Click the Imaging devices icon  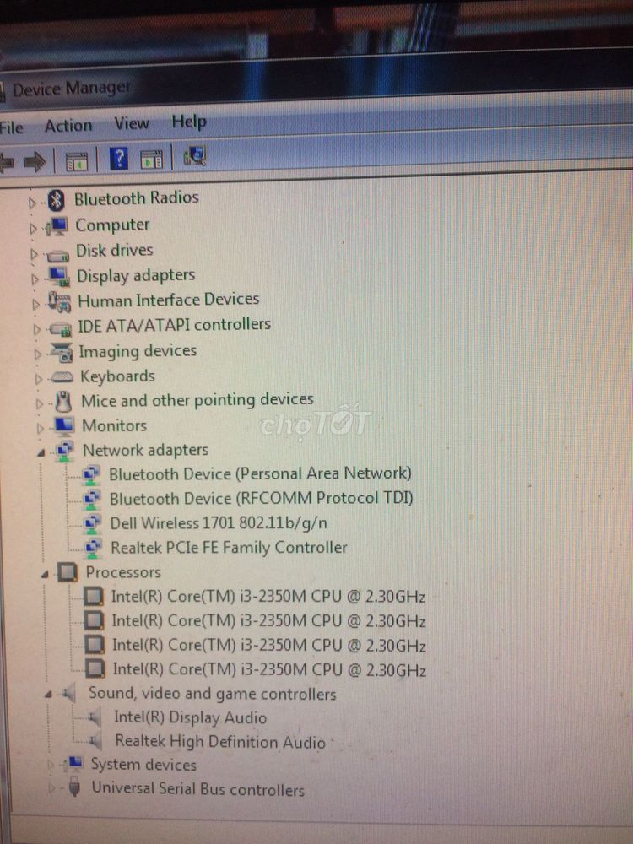point(62,352)
